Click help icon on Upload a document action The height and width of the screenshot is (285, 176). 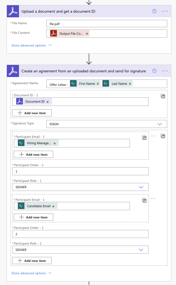pos(154,11)
